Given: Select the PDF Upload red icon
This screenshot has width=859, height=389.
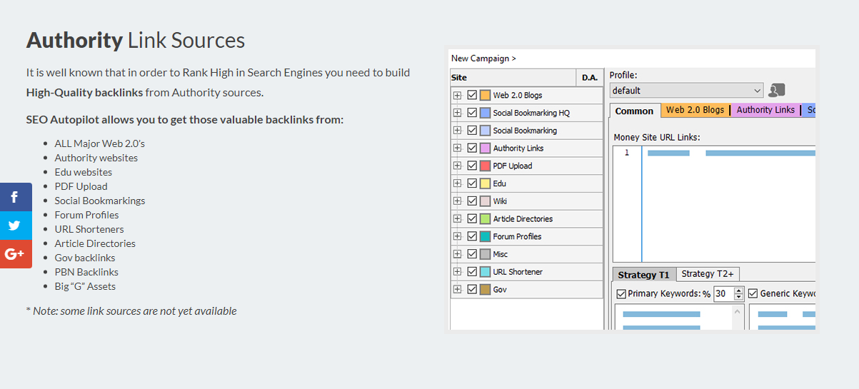Looking at the screenshot, I should coord(485,166).
